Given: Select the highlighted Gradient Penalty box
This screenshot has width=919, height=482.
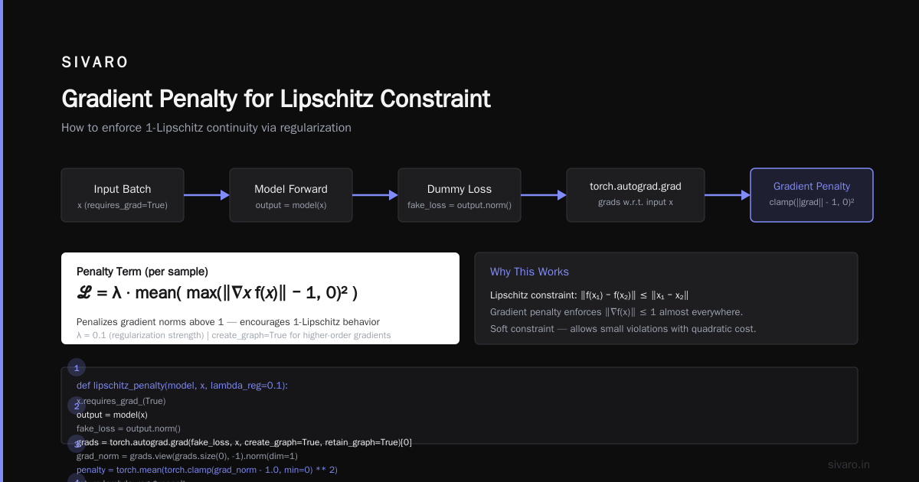Looking at the screenshot, I should click(812, 195).
